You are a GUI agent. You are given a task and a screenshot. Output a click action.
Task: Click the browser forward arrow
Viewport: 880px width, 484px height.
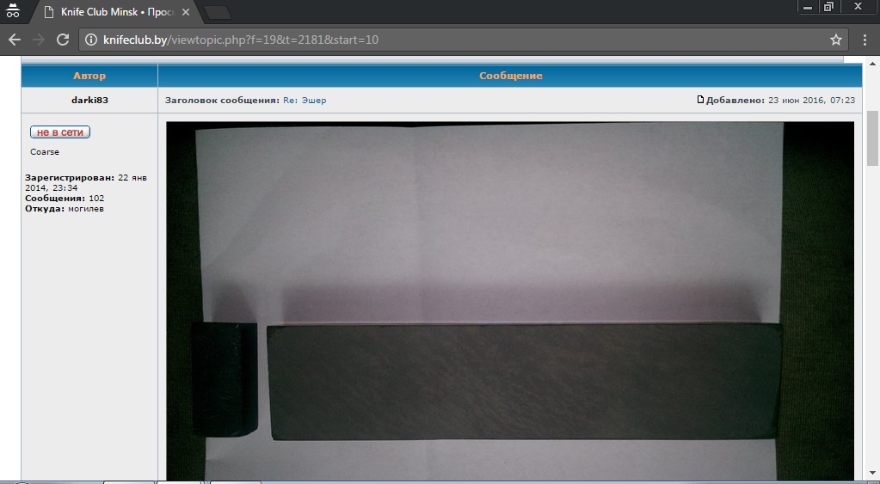pos(38,40)
